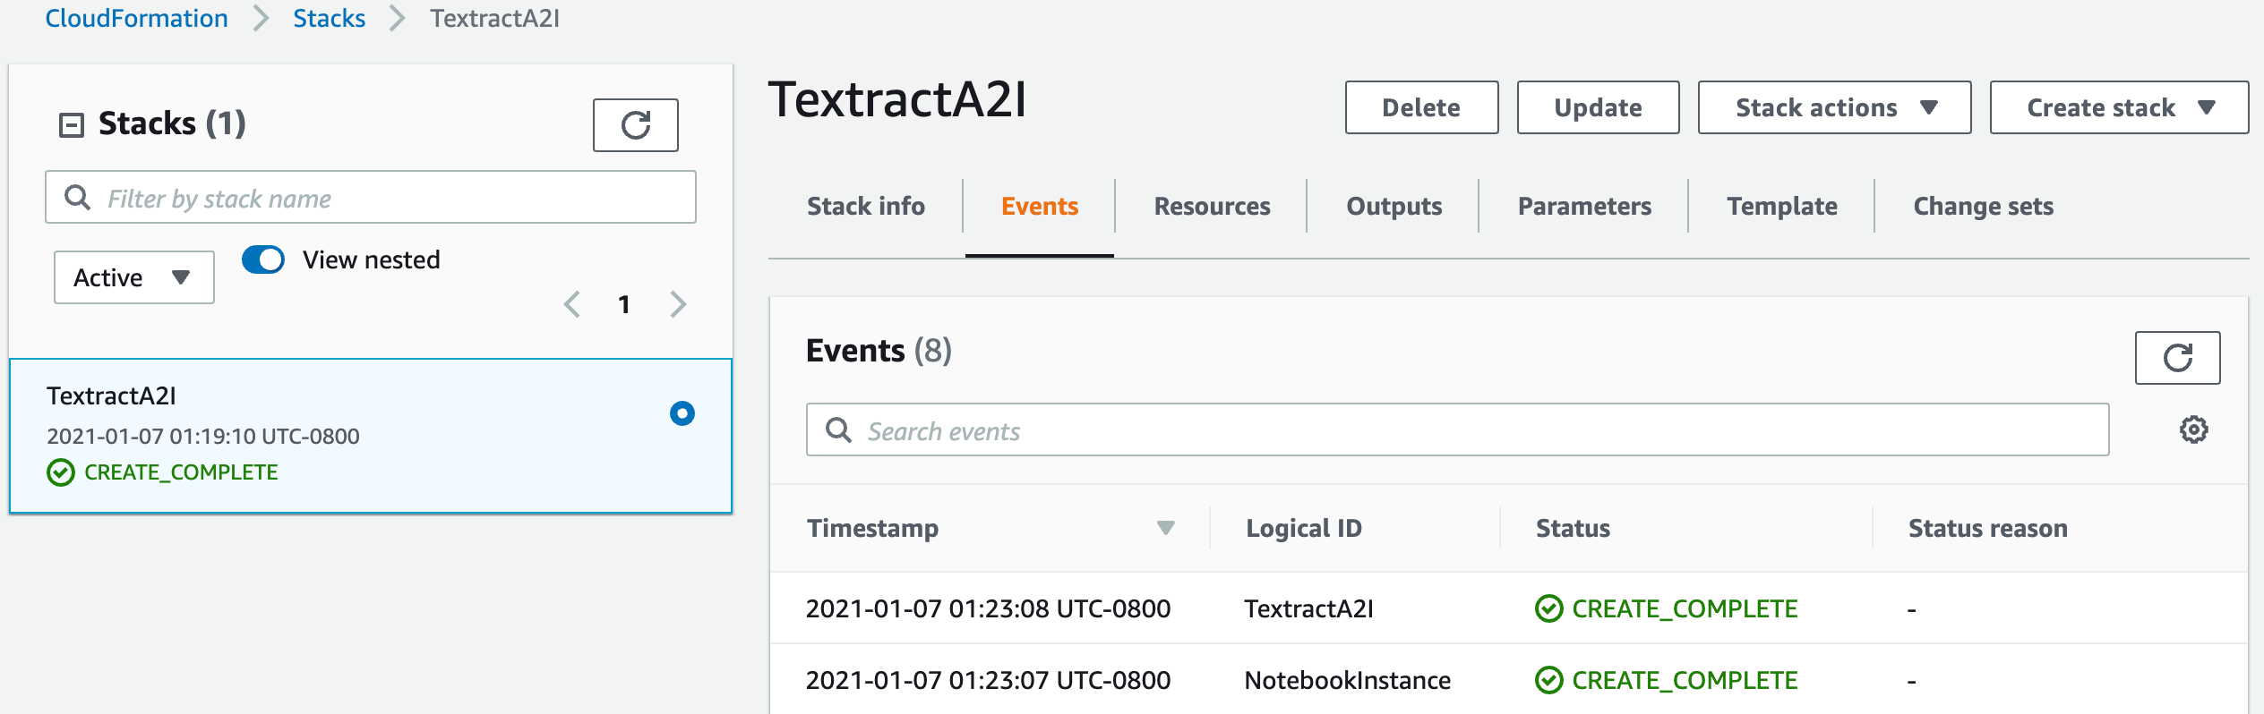Toggle the View nested switch

[x=263, y=259]
